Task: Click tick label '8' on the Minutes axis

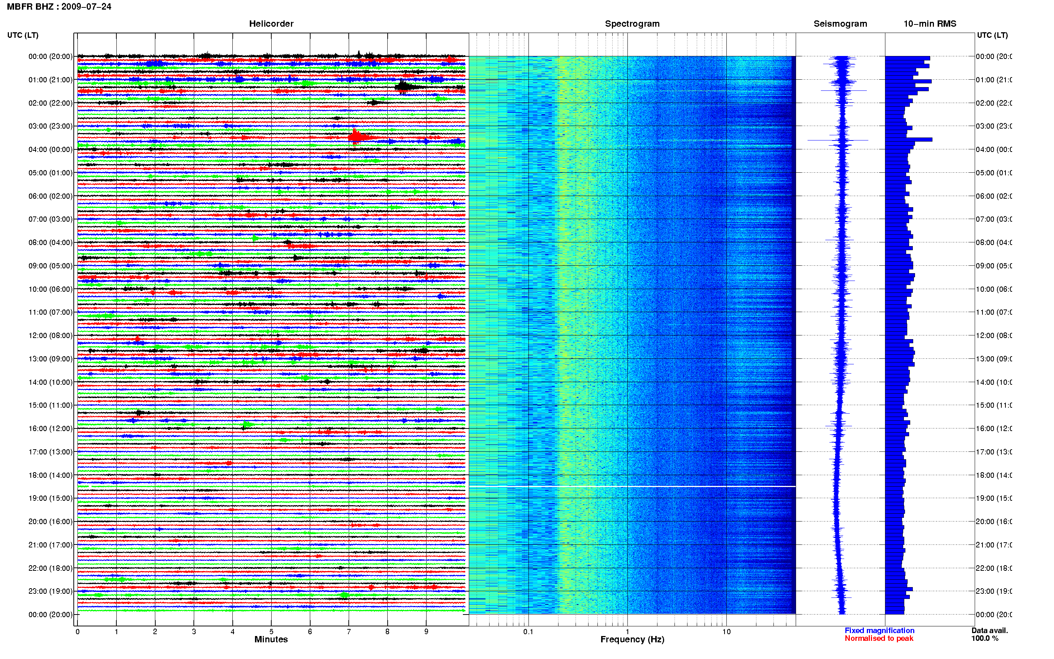Action: (387, 632)
